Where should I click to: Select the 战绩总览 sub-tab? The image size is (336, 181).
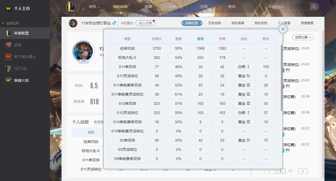192,23
